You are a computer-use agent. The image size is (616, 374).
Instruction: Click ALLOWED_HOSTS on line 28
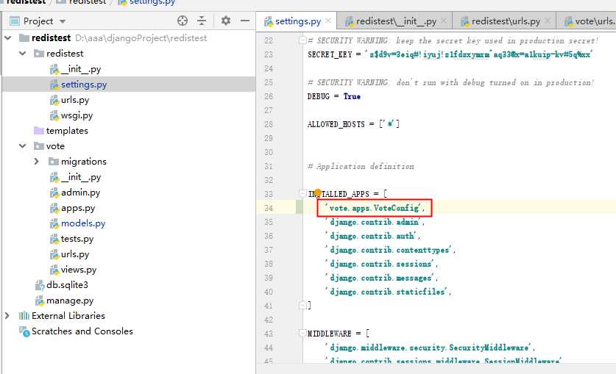click(336, 124)
